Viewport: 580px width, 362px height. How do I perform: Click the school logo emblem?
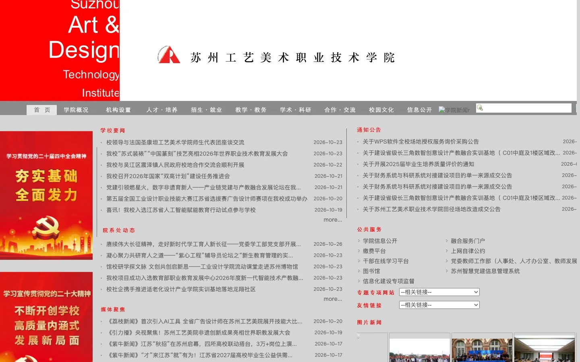169,55
